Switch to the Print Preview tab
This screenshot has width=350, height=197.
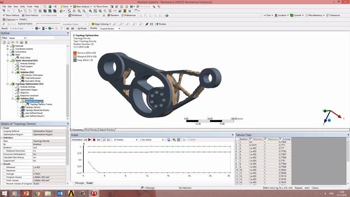(91, 130)
